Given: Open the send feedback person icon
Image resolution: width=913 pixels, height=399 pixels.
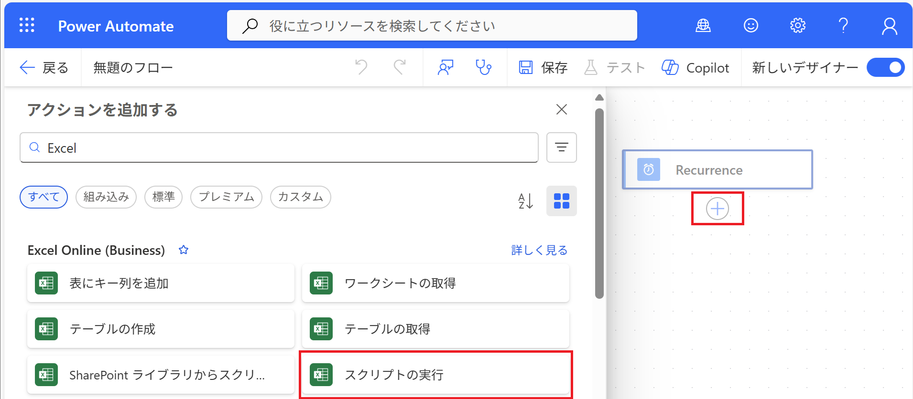Looking at the screenshot, I should coord(446,67).
